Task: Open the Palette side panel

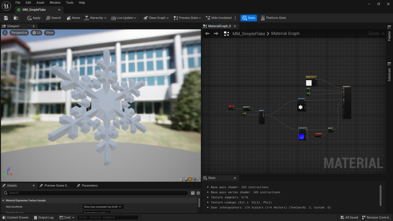Action: pos(389,33)
